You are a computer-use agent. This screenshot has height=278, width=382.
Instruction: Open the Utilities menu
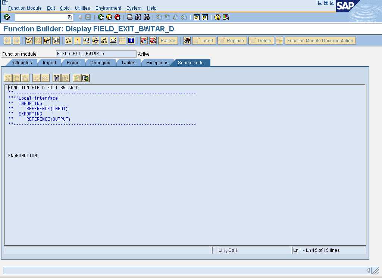coord(82,8)
